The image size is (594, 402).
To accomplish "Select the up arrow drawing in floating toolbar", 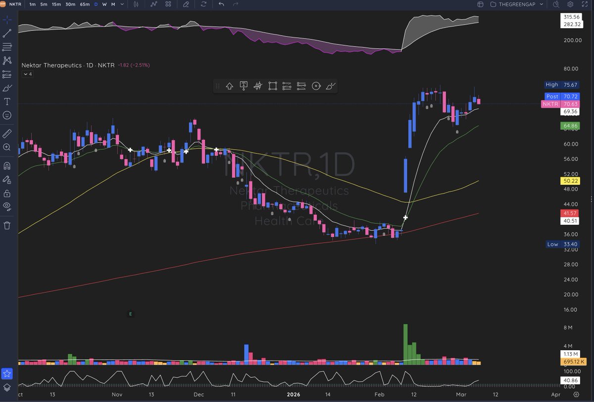I will pos(229,86).
